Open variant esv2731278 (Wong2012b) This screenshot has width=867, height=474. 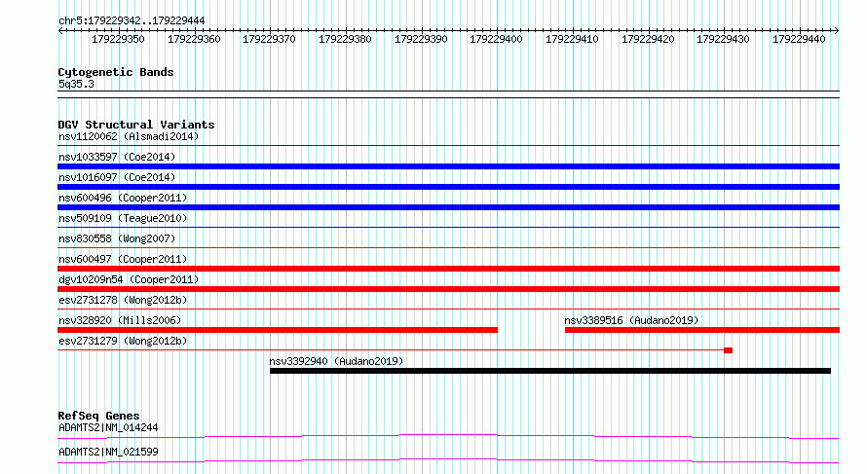click(x=123, y=300)
